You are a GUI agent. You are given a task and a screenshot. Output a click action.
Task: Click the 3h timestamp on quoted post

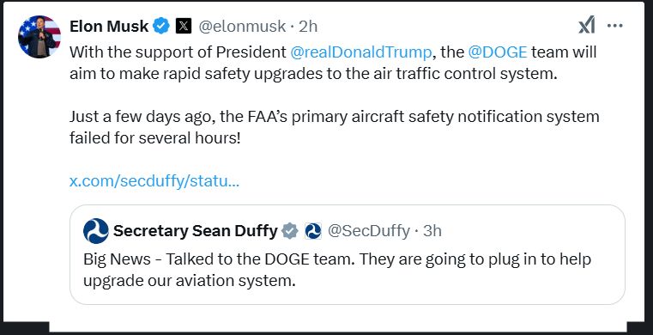click(432, 231)
